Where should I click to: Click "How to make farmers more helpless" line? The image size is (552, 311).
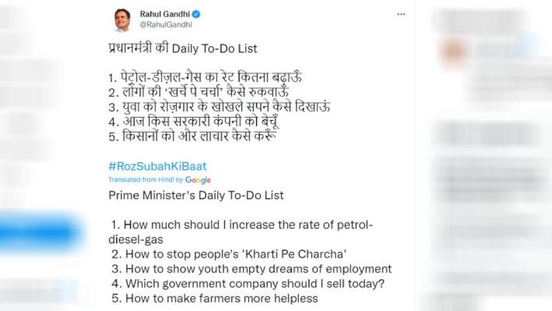[x=215, y=299]
